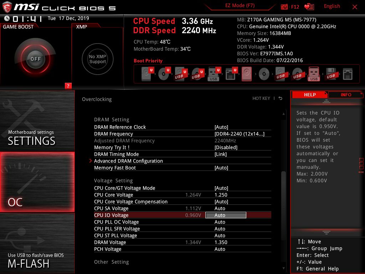This screenshot has width=365, height=274.
Task: Switch to the INFO tab
Action: [346, 95]
